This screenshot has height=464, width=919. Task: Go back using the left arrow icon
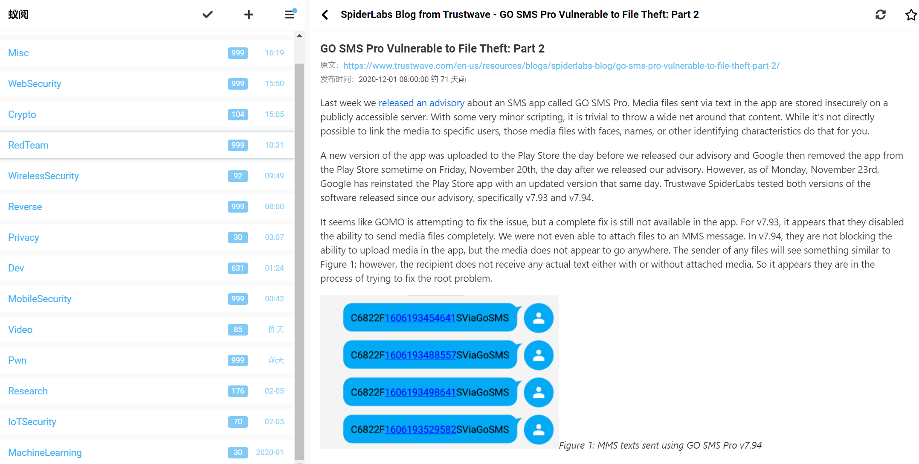325,15
